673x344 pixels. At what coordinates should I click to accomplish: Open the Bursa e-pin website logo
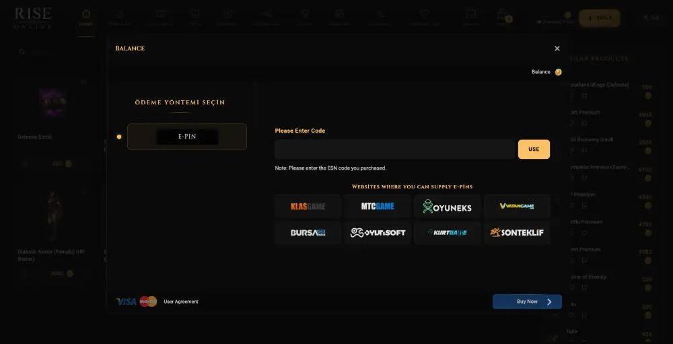coord(308,233)
